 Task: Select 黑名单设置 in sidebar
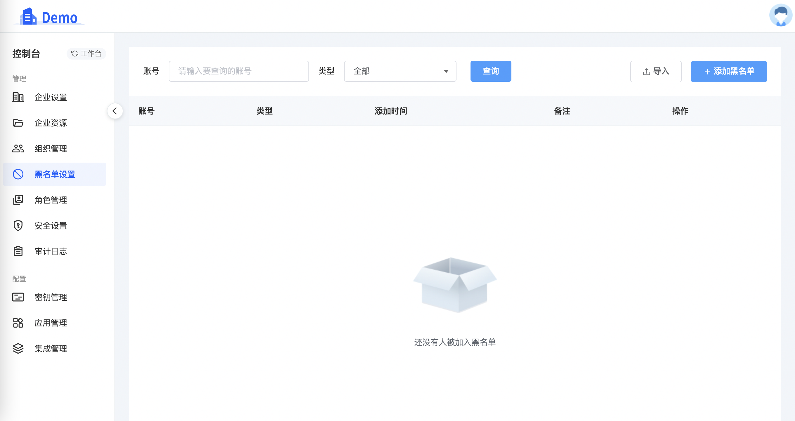click(x=55, y=174)
